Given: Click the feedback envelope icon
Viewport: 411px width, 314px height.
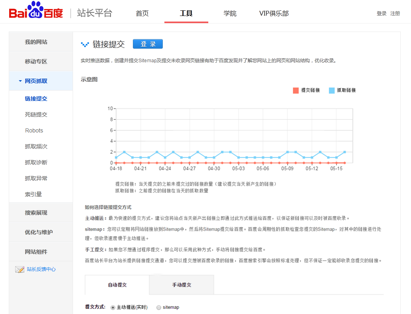Looking at the screenshot, I should (x=20, y=269).
